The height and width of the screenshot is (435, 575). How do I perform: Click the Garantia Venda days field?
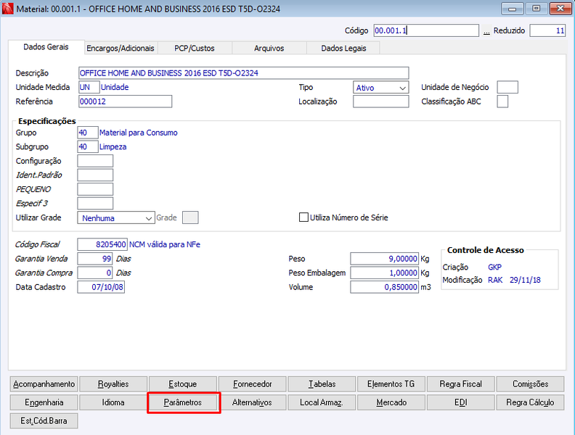(x=95, y=259)
